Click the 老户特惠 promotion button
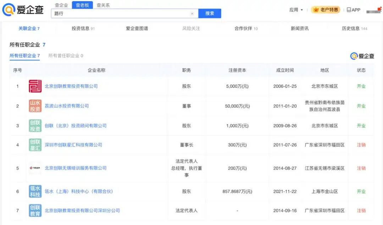The width and height of the screenshot is (383, 225). [x=325, y=10]
